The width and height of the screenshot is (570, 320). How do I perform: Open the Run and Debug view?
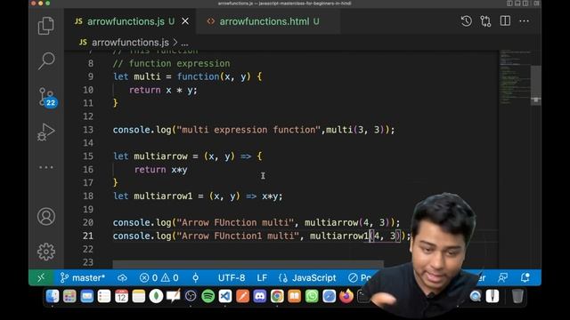(x=46, y=132)
